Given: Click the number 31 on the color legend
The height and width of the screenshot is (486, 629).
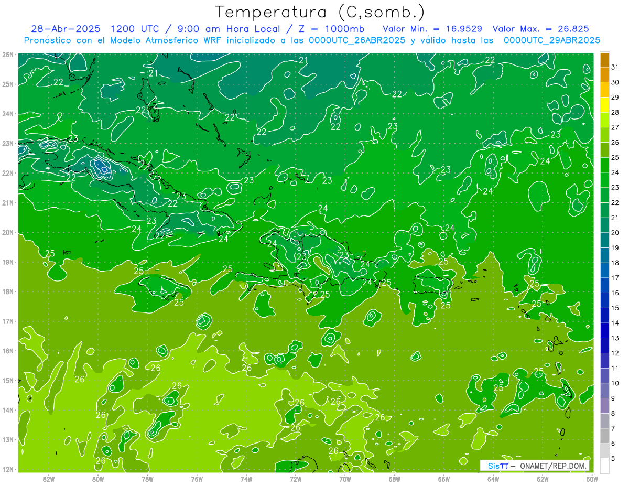Looking at the screenshot, I should (x=615, y=67).
